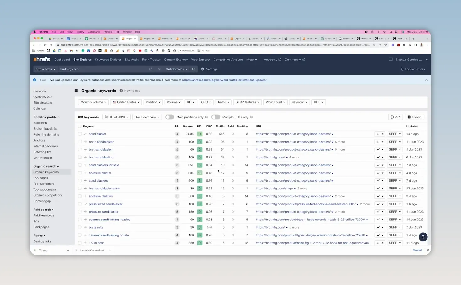Open Looker Studio integration
The height and width of the screenshot is (285, 461).
click(x=412, y=69)
